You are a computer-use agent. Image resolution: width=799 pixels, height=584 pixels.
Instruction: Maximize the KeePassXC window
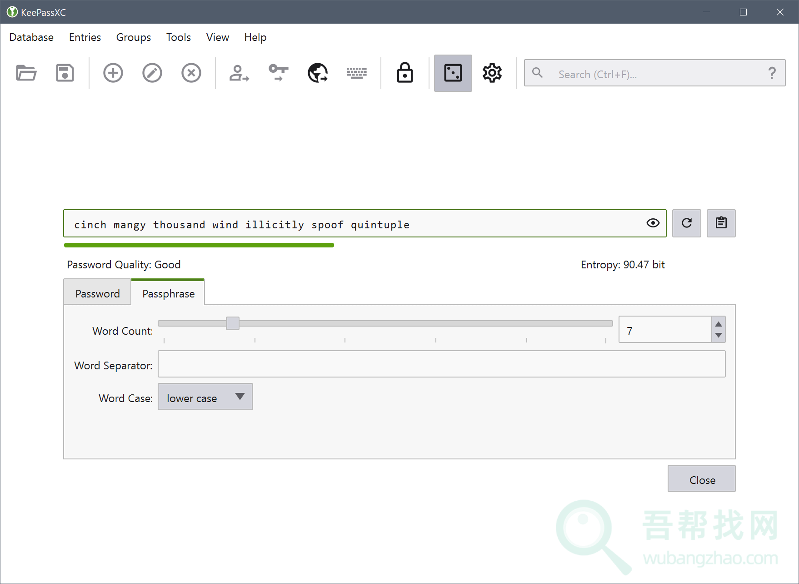click(x=743, y=12)
